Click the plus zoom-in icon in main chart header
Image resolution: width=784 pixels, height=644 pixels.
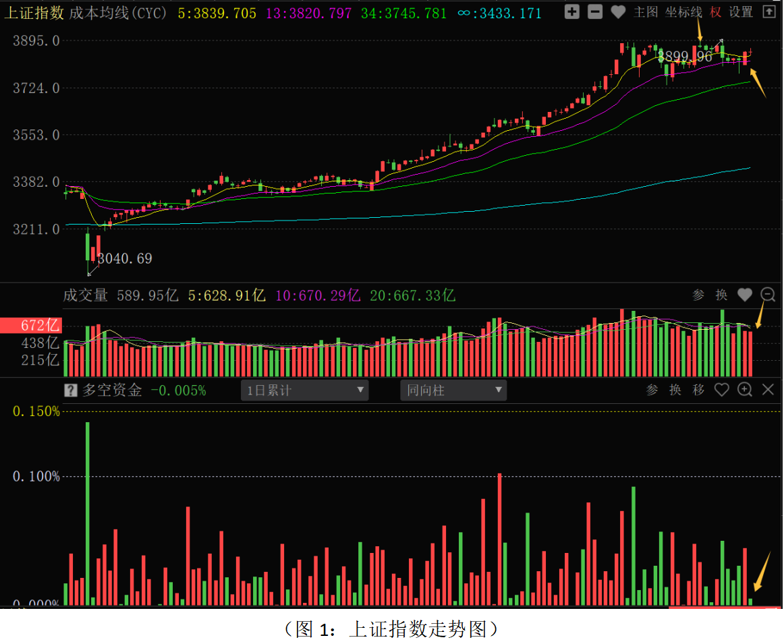(x=572, y=12)
